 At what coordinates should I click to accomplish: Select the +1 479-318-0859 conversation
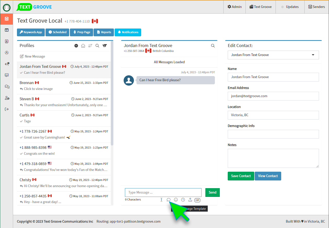(64, 167)
